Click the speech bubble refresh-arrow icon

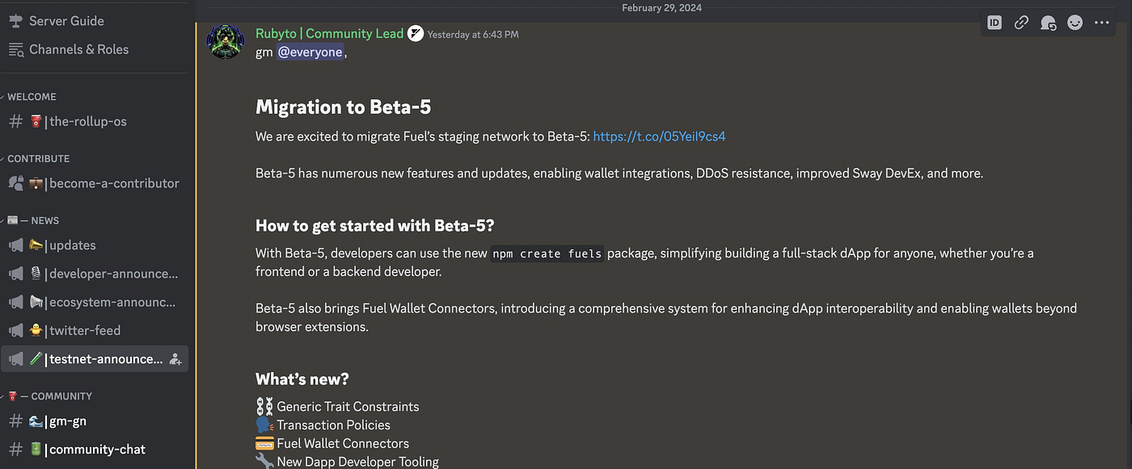(1048, 23)
